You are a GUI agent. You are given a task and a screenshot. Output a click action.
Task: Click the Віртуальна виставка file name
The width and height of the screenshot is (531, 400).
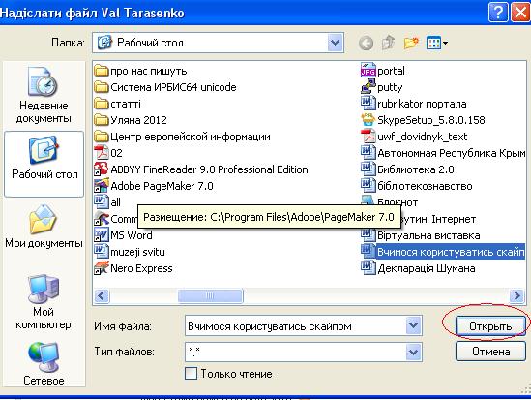point(428,235)
